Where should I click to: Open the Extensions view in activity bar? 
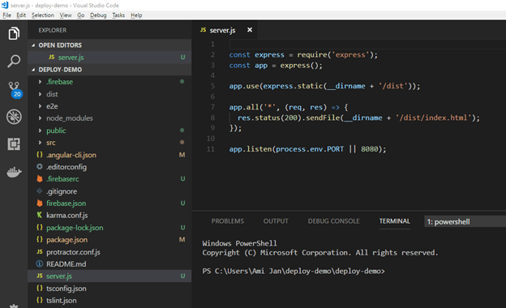(x=14, y=143)
